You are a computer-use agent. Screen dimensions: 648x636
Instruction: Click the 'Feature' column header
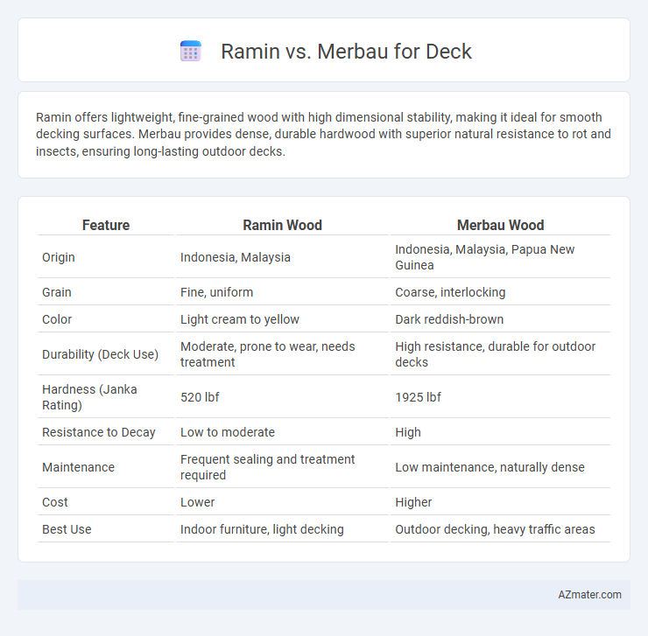click(x=106, y=225)
